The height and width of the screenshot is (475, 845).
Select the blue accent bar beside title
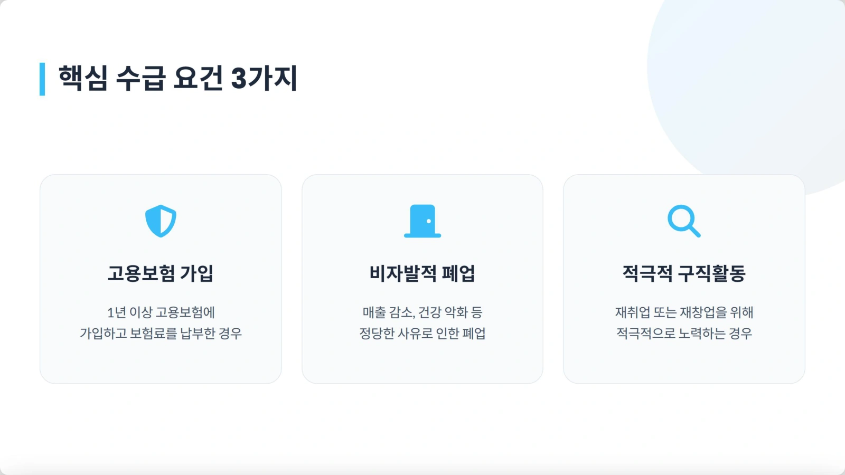[42, 79]
